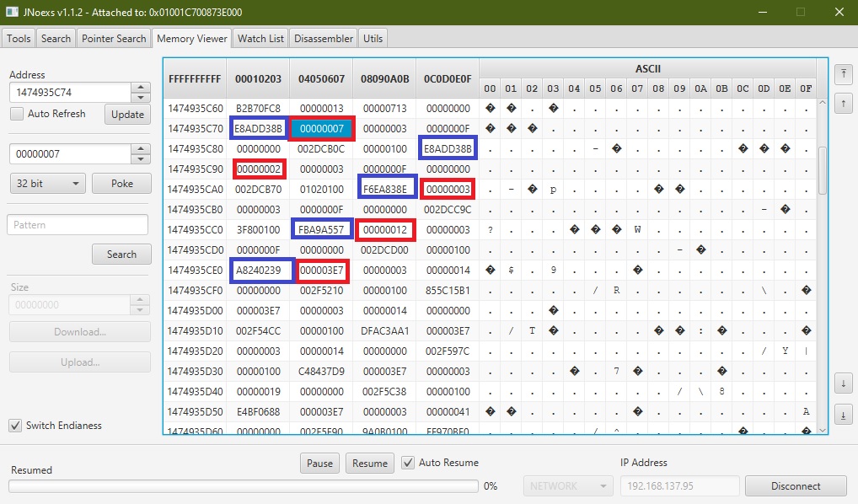This screenshot has height=504, width=858.
Task: Increment the Address field value
Action: click(141, 87)
